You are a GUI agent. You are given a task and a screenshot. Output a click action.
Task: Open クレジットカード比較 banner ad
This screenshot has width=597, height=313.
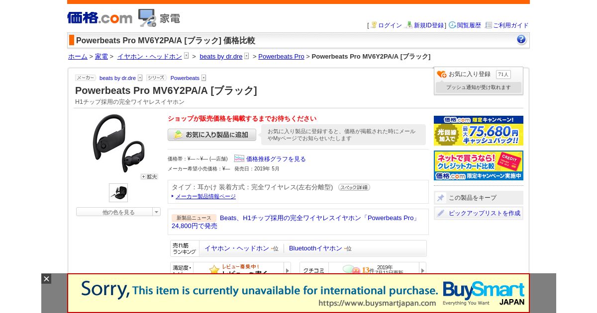(479, 165)
